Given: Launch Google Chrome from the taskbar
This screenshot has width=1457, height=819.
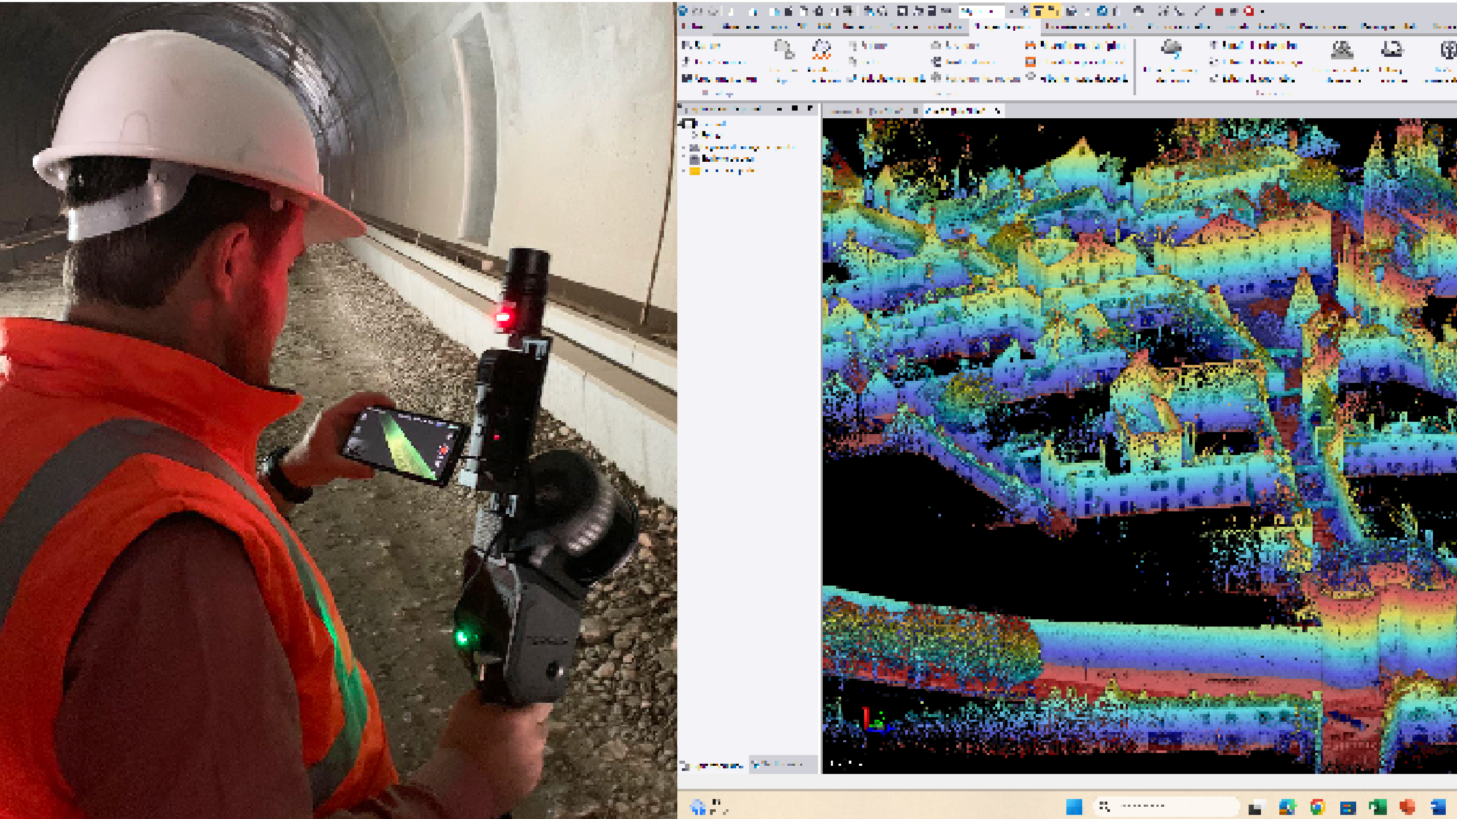Looking at the screenshot, I should click(1317, 807).
